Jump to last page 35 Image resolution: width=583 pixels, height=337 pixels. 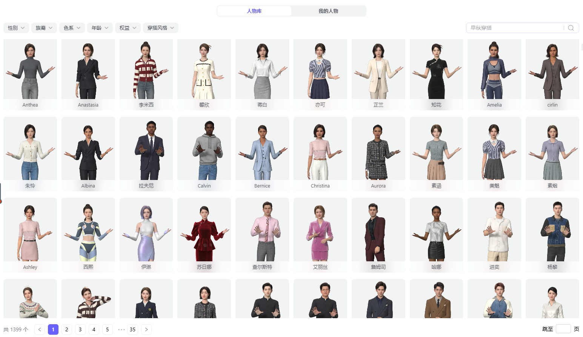click(x=132, y=329)
